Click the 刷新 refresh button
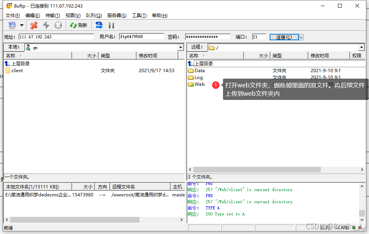 coord(79,25)
